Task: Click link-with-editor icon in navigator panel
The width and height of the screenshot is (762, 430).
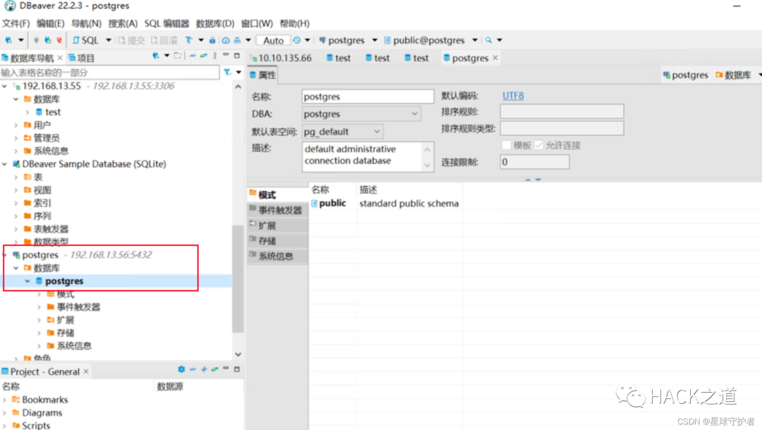Action: (204, 56)
